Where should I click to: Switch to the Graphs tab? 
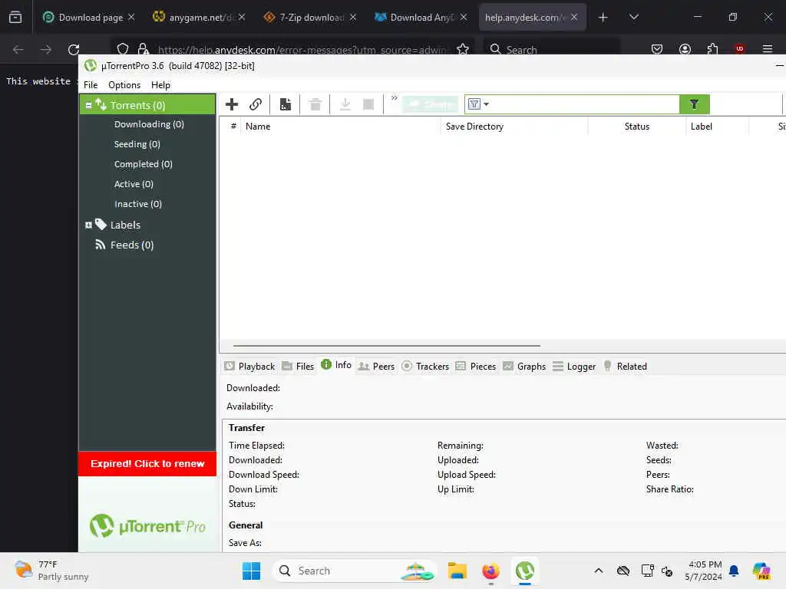coord(524,366)
